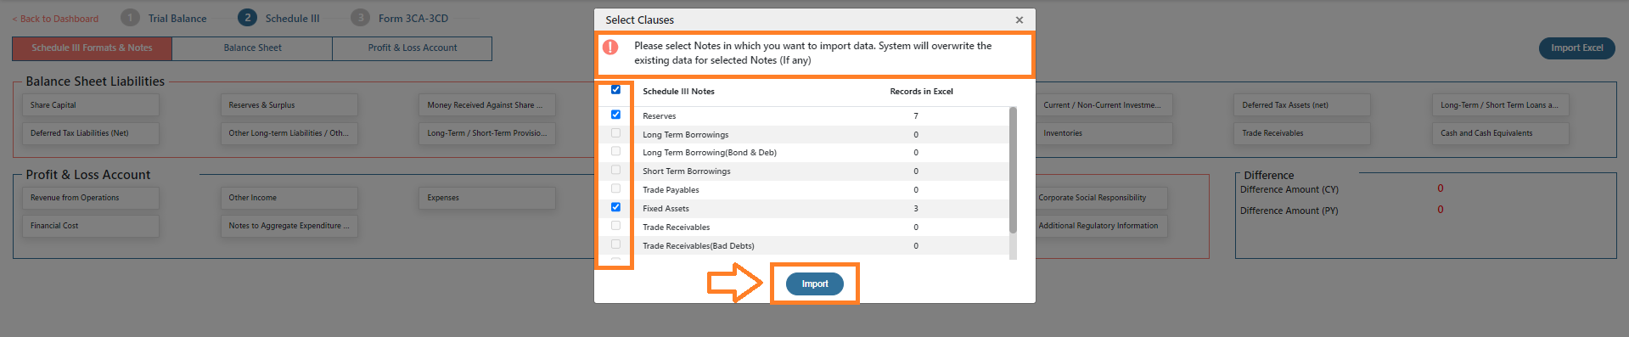Click the Import button in dialog

[x=815, y=284]
